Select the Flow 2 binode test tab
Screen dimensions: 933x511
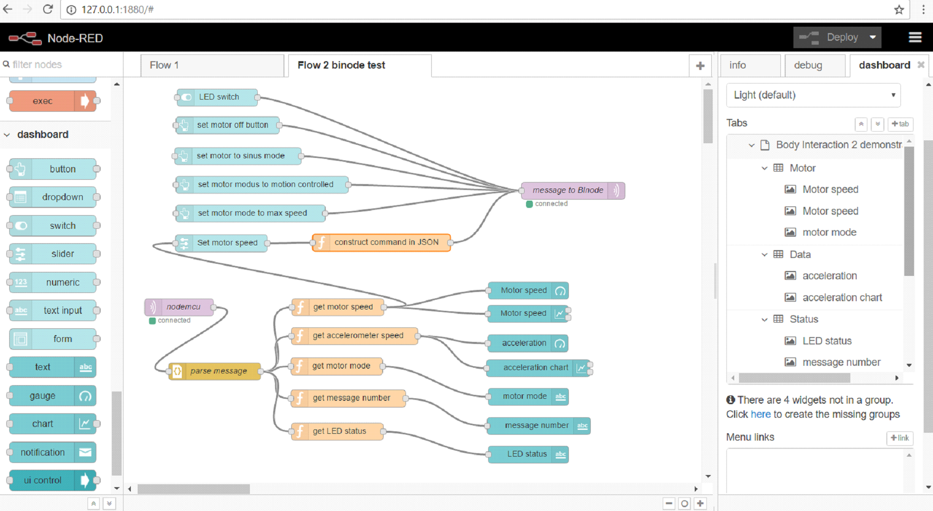point(359,65)
